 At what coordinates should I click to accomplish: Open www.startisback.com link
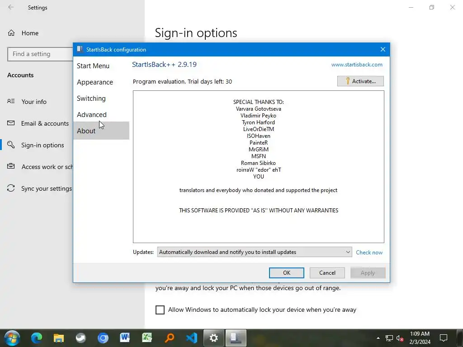pos(357,65)
